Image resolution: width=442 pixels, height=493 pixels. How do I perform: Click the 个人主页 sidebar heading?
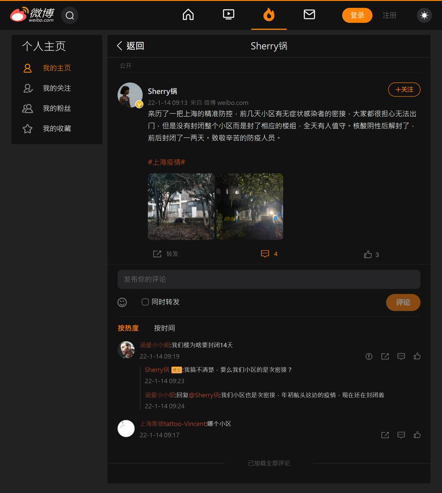point(44,46)
